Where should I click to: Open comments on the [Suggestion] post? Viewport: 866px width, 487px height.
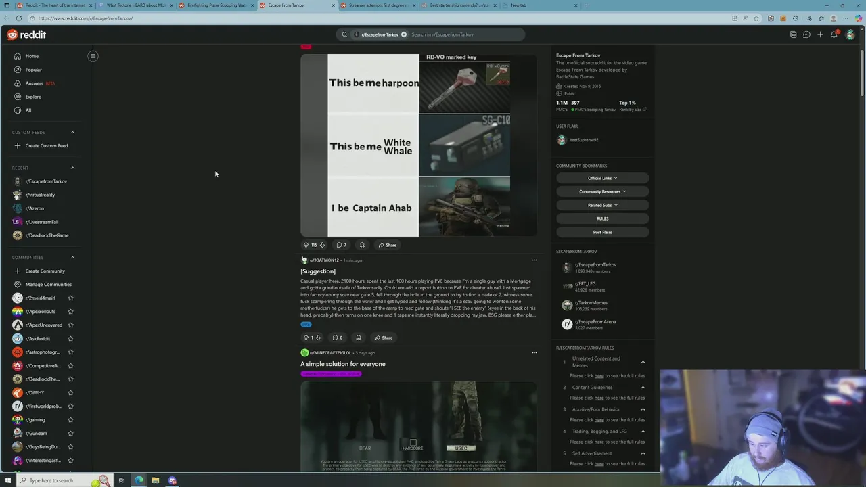coord(337,338)
